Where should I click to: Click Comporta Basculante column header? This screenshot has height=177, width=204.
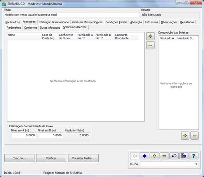click(127, 36)
